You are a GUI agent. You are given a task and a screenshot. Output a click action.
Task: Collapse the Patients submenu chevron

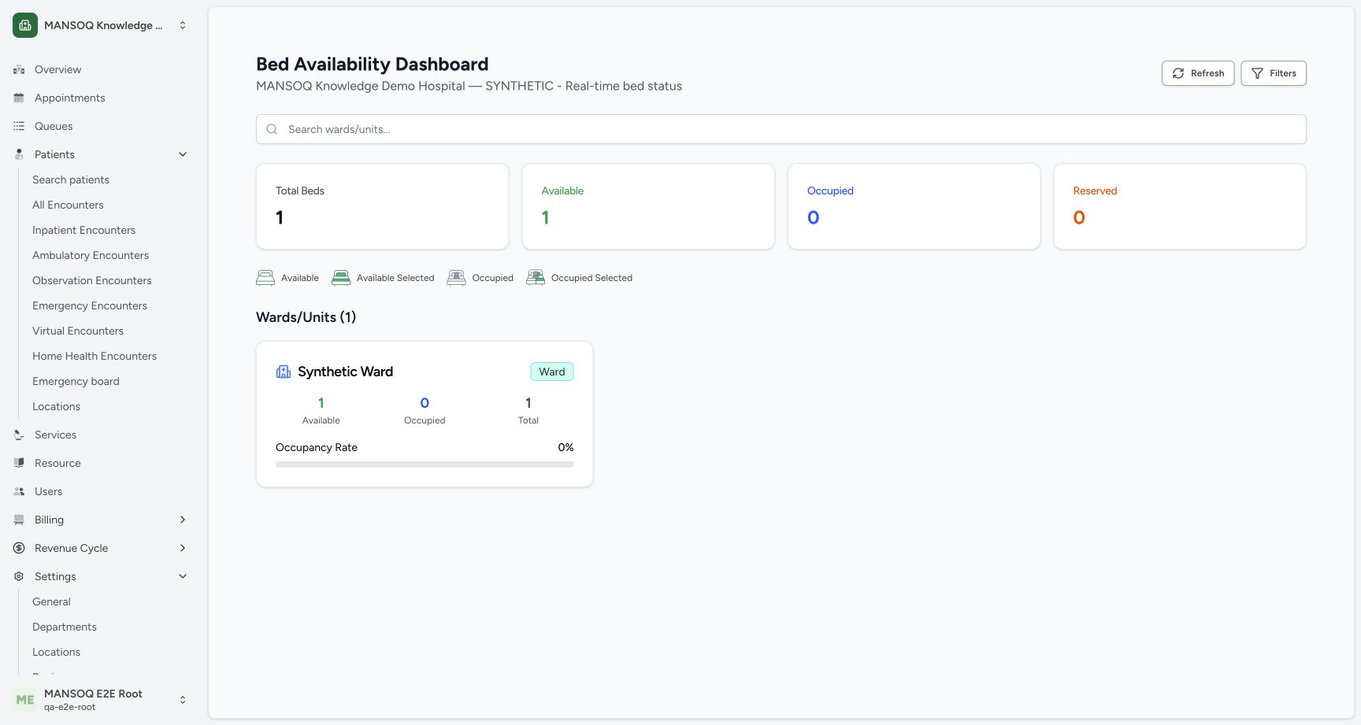pyautogui.click(x=183, y=154)
